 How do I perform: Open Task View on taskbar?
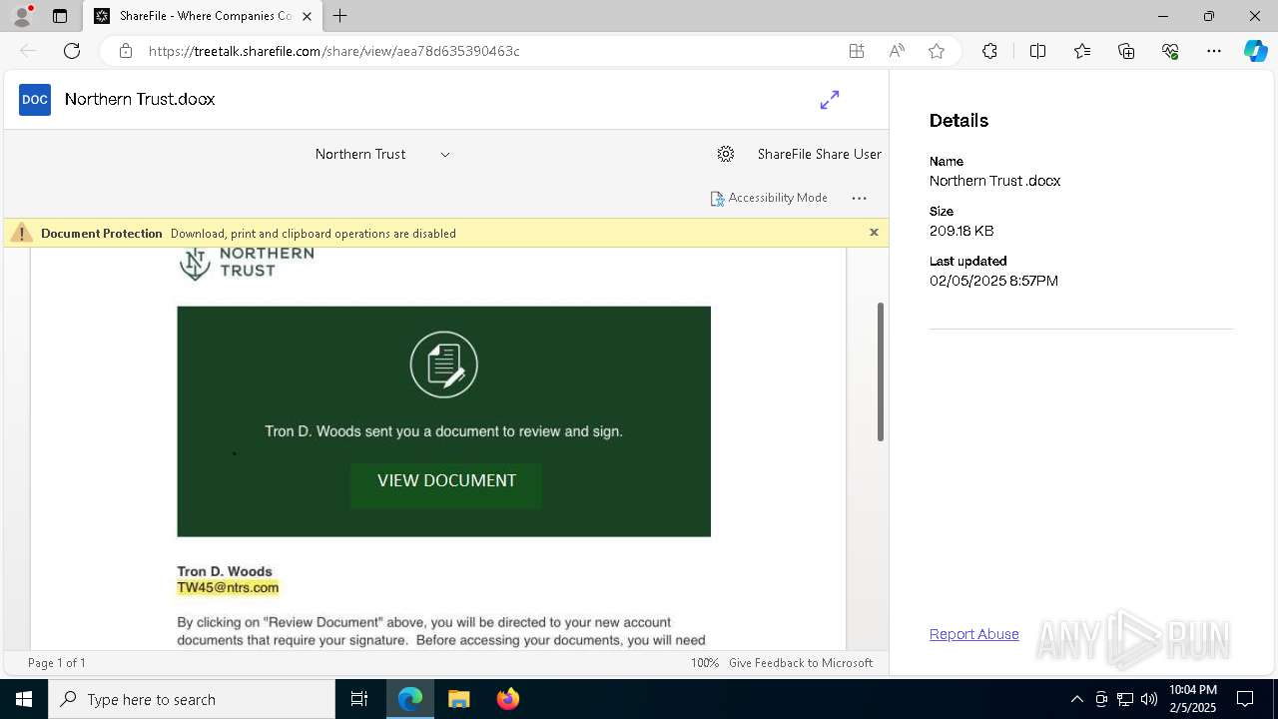tap(359, 699)
